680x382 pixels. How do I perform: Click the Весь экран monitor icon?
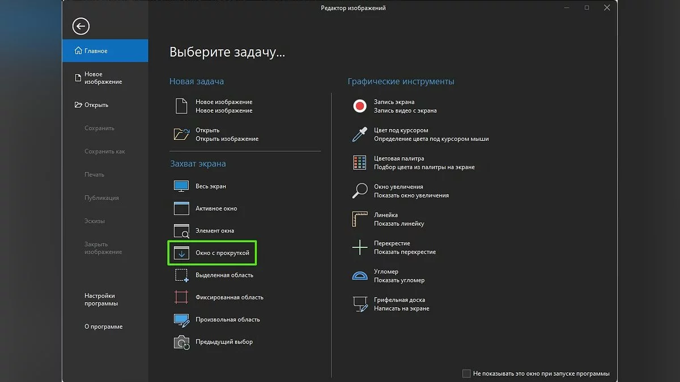point(181,186)
